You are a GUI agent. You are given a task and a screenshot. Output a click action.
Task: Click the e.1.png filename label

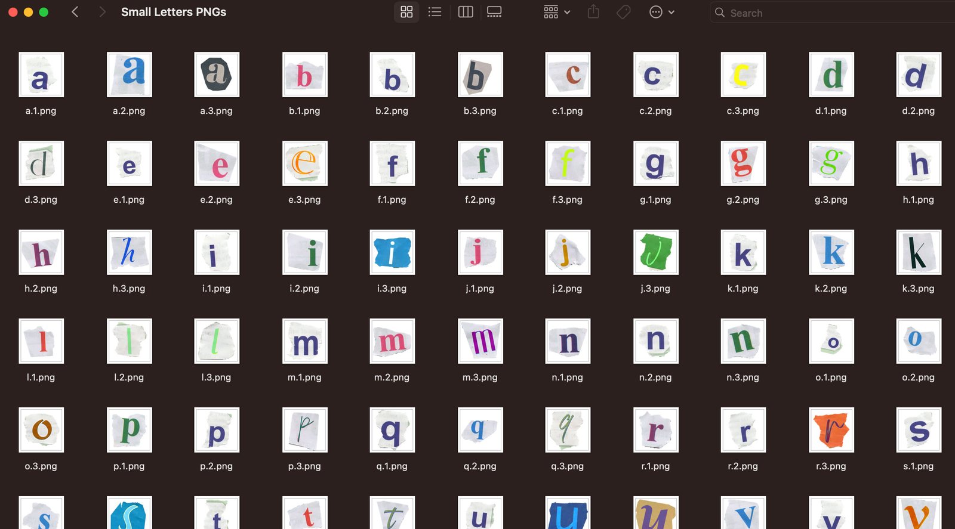point(129,200)
